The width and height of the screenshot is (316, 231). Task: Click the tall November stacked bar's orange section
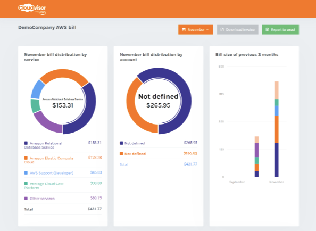pos(277,129)
